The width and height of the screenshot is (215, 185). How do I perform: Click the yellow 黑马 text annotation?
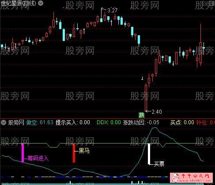[84, 151]
